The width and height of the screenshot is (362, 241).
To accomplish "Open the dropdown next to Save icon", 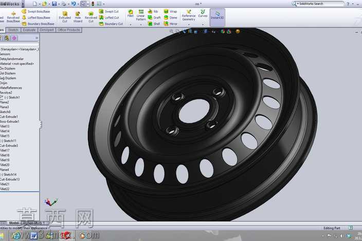I will coord(59,4).
